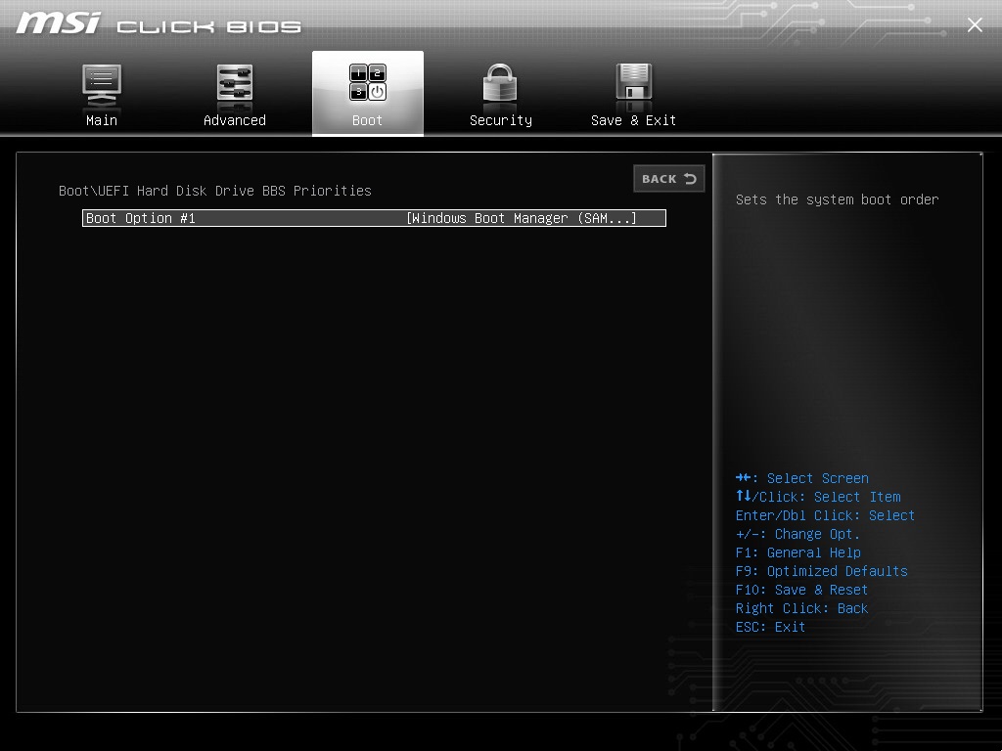Click the Main monitor icon
Viewport: 1002px width, 751px height.
pyautogui.click(x=102, y=84)
